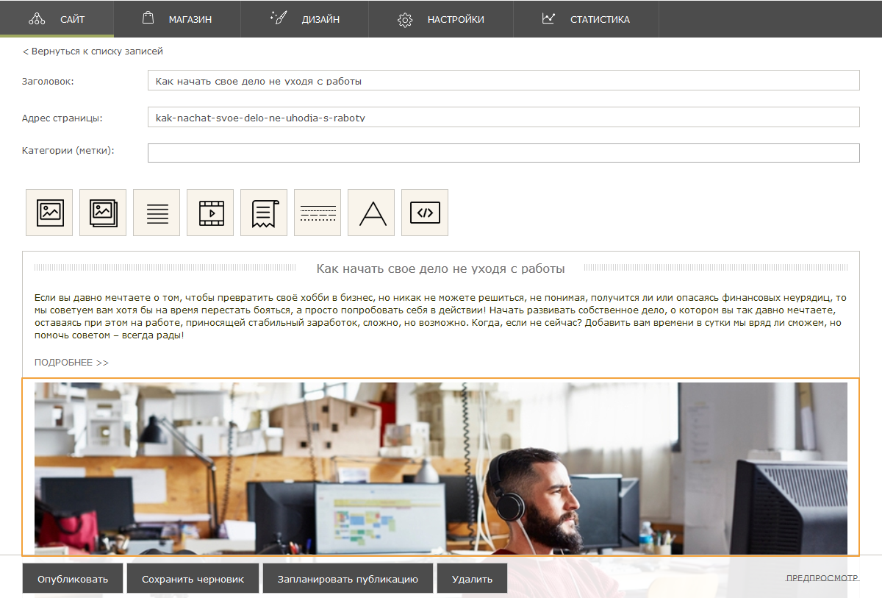Insert an HTML code block
This screenshot has height=598, width=882.
coord(425,213)
